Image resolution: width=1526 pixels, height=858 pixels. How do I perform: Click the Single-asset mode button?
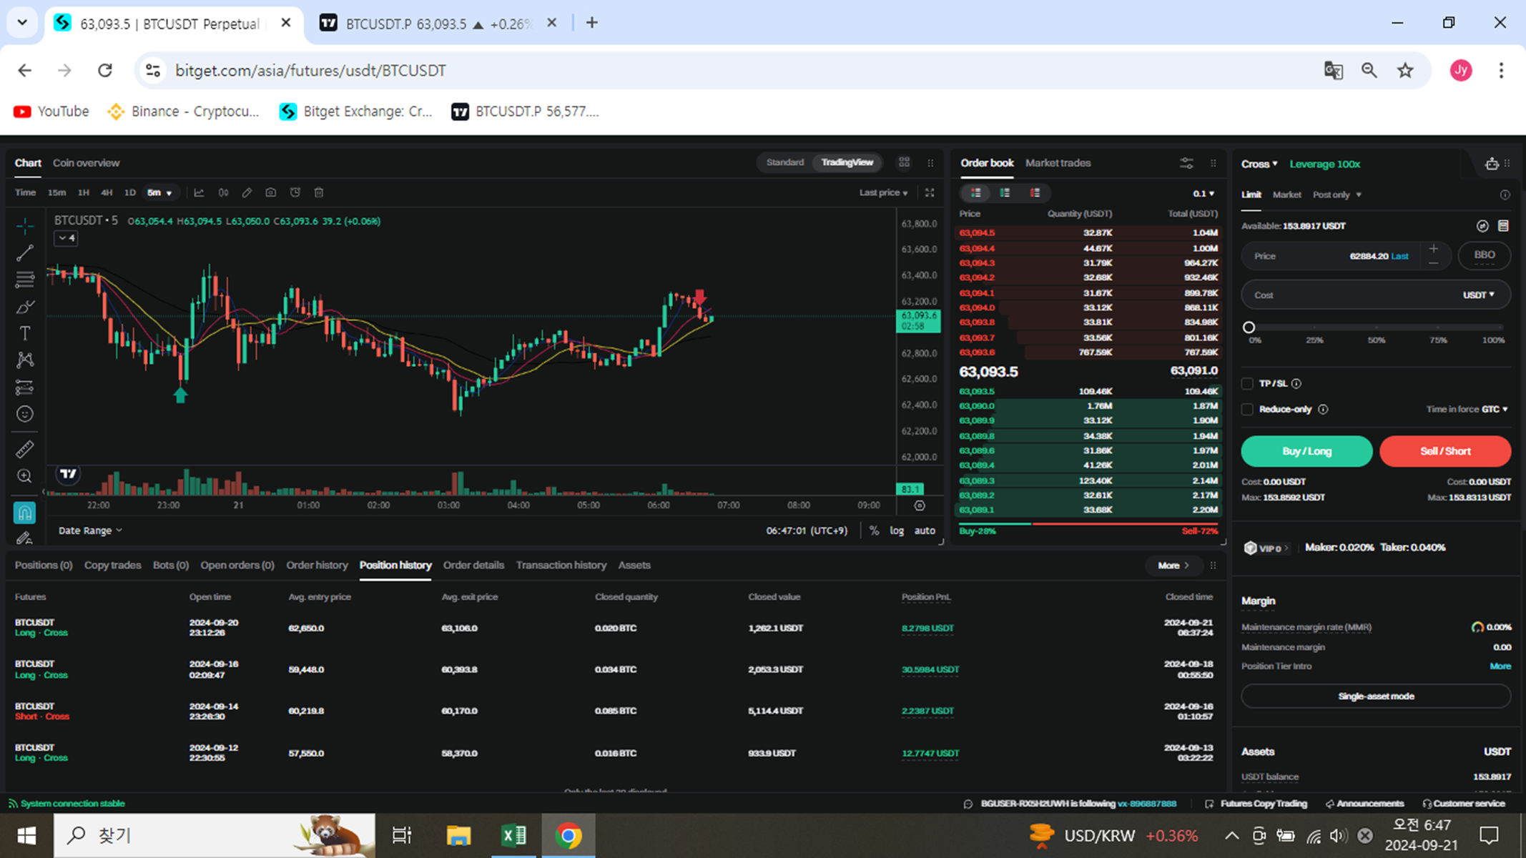point(1376,696)
